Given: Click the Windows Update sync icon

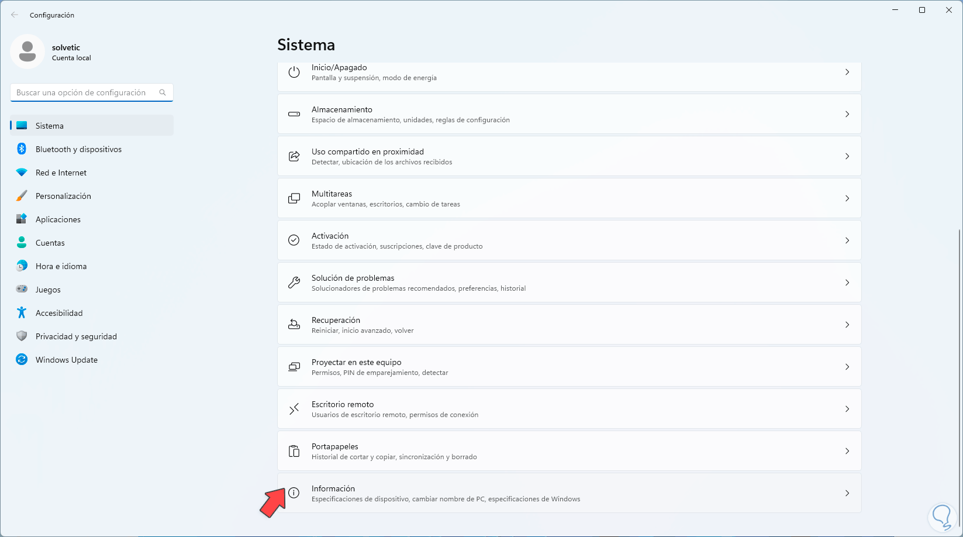Looking at the screenshot, I should click(22, 360).
